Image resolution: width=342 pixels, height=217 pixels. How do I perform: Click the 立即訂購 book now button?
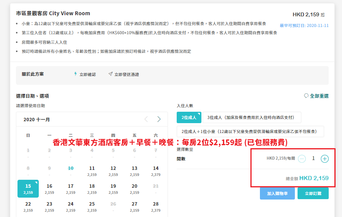(313, 193)
